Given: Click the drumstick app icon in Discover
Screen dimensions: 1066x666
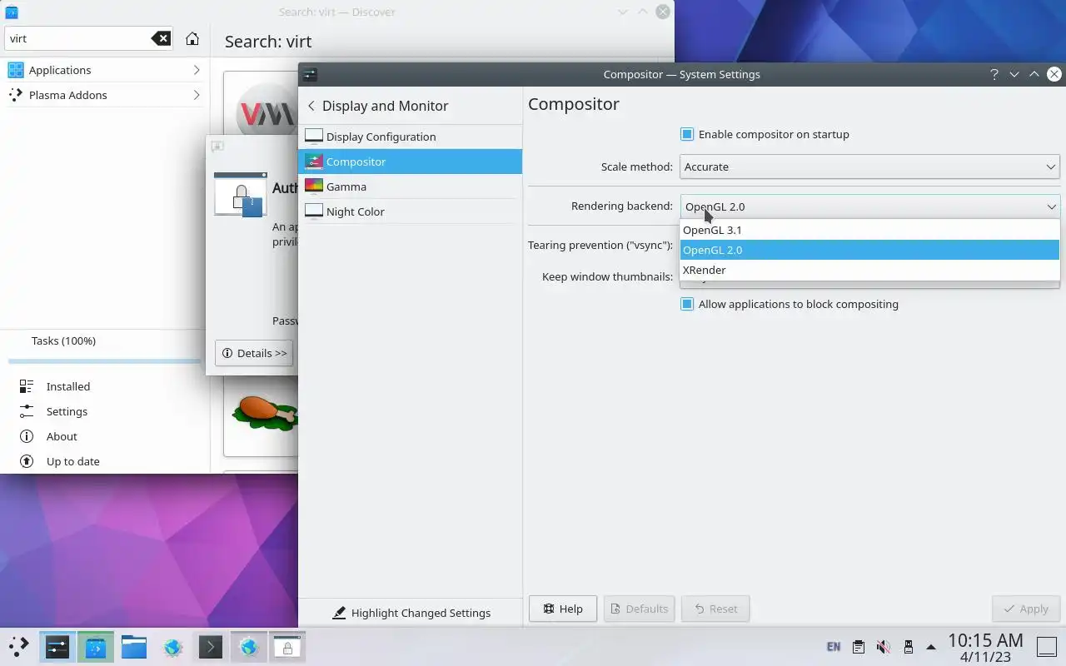Looking at the screenshot, I should click(x=263, y=412).
